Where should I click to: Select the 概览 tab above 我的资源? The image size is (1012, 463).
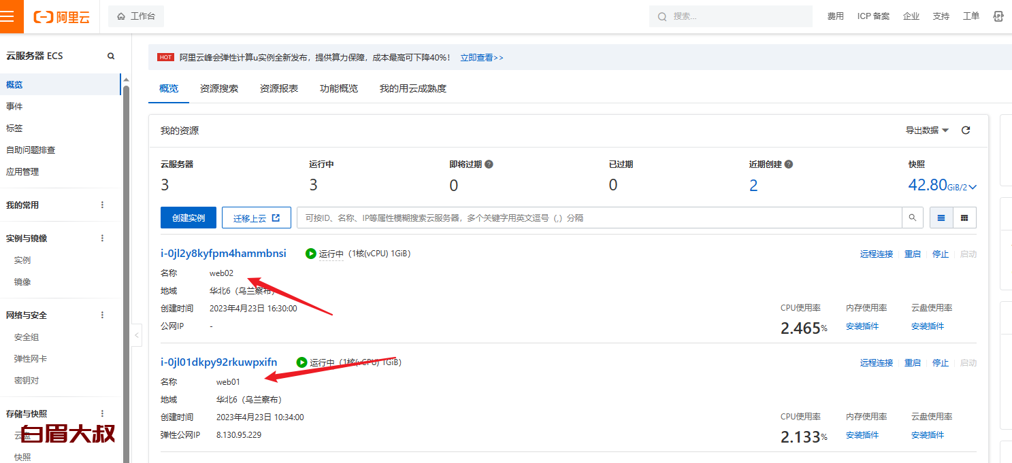[169, 88]
